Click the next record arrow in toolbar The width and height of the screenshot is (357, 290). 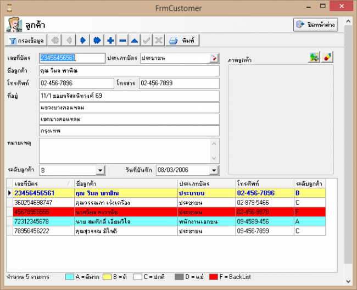[x=83, y=40]
